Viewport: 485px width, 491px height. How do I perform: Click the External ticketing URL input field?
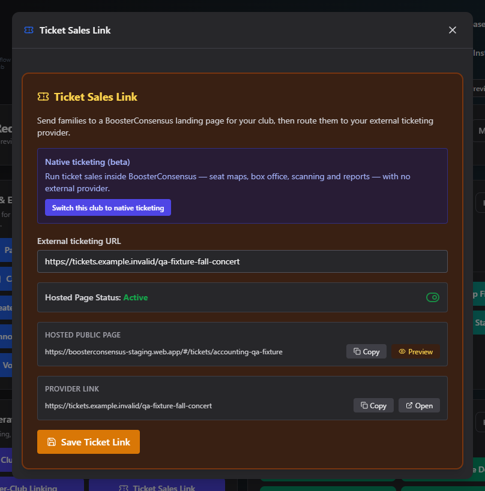[242, 261]
